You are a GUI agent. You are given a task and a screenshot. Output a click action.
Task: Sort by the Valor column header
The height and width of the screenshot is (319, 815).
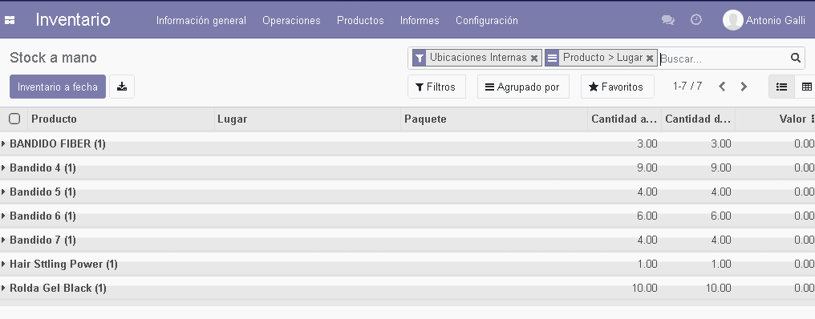(793, 119)
